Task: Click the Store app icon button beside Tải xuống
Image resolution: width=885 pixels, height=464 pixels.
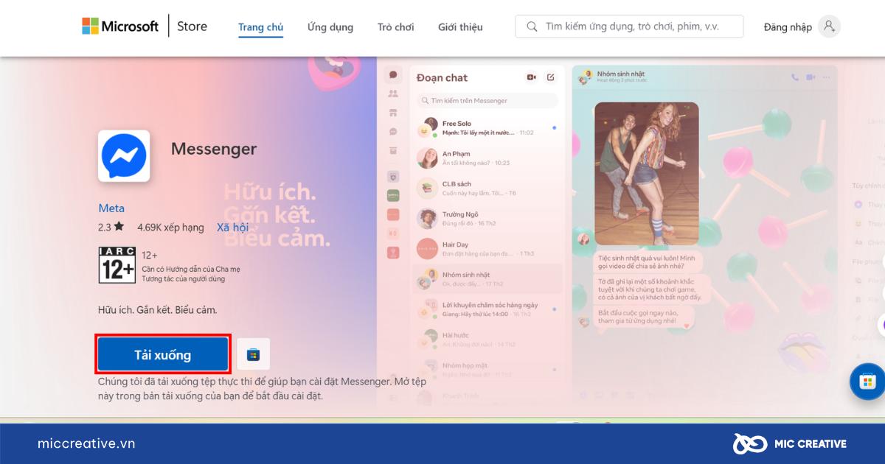Action: click(253, 355)
